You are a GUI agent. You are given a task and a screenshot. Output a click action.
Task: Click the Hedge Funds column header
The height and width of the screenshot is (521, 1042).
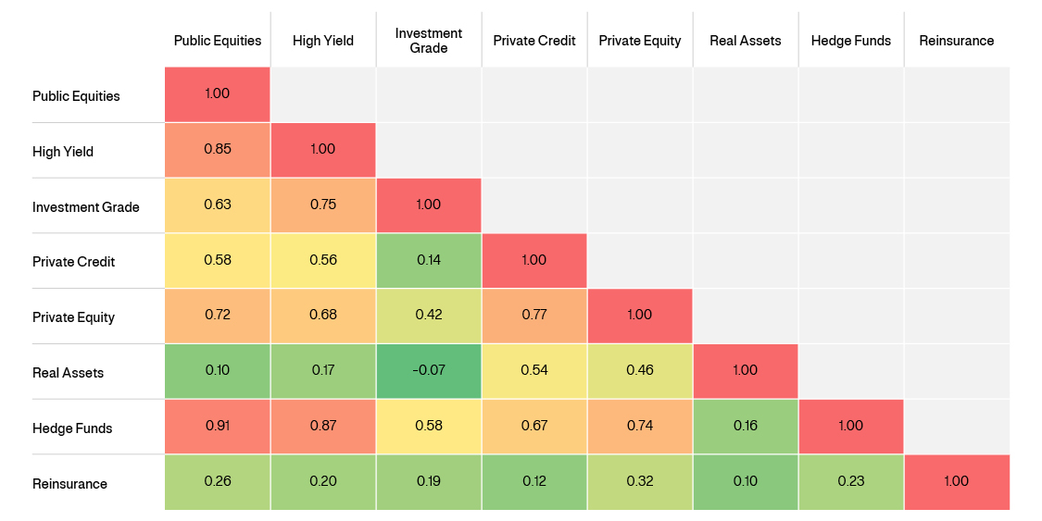pyautogui.click(x=850, y=41)
